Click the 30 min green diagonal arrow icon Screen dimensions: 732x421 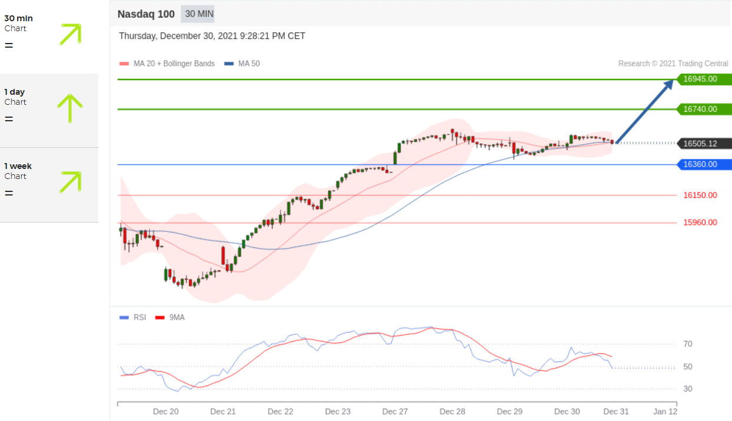click(69, 35)
